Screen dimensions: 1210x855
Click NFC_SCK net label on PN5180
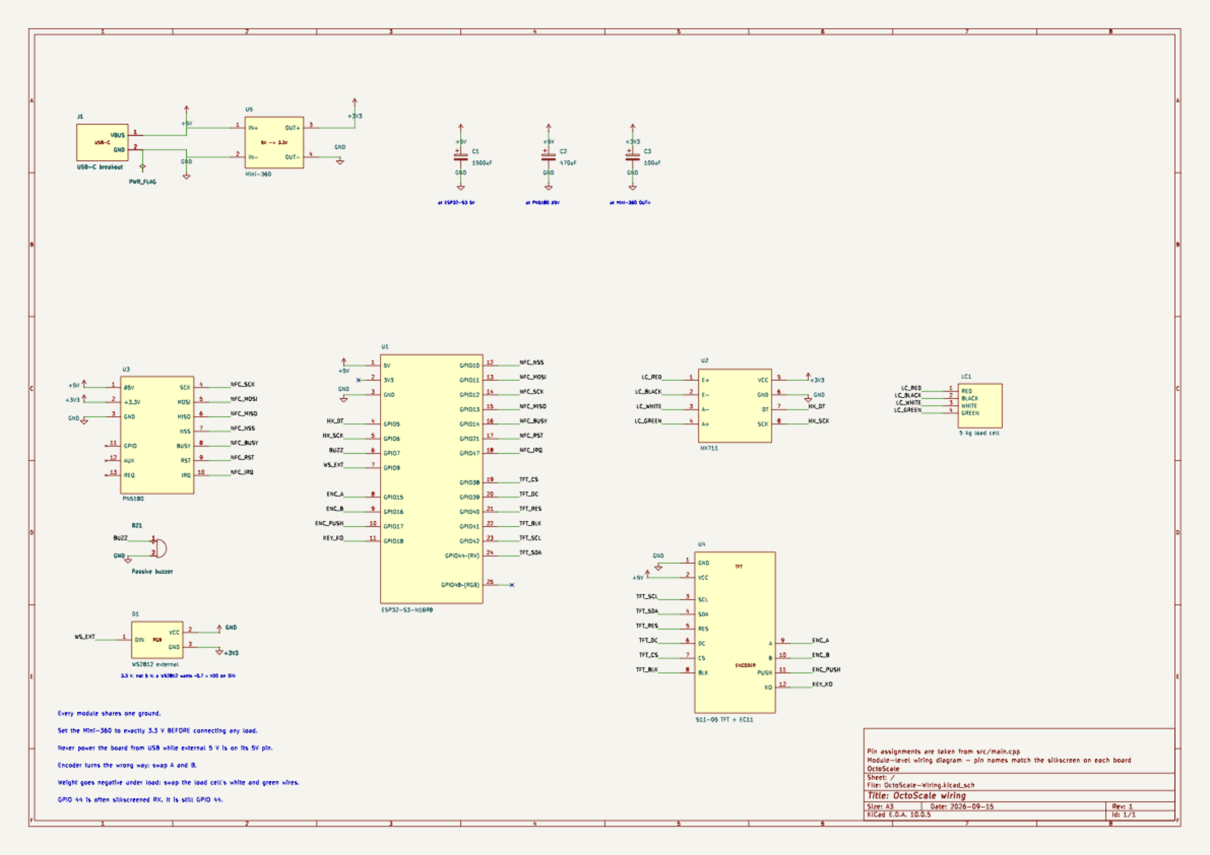pyautogui.click(x=243, y=385)
